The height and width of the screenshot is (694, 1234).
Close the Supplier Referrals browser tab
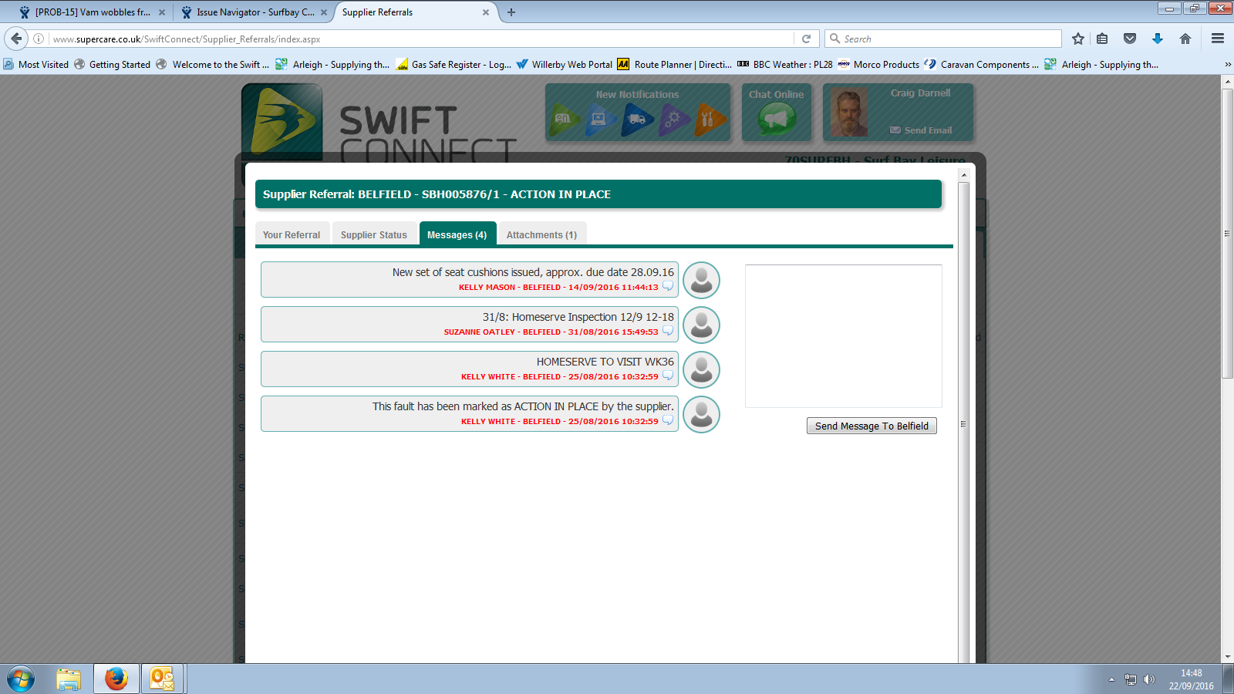[486, 12]
